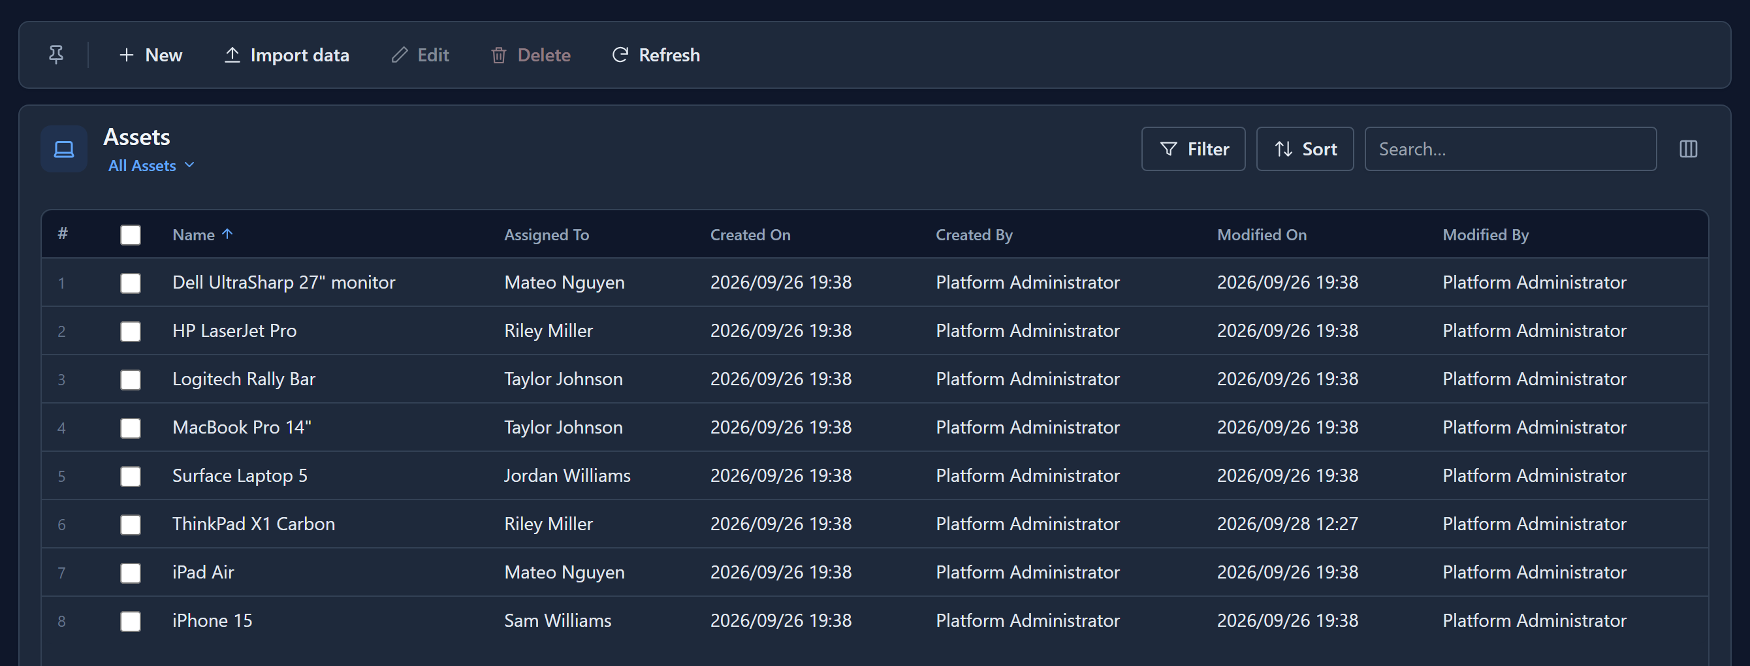Viewport: 1750px width, 666px height.
Task: Click the Assets laptop icon
Action: 64,149
